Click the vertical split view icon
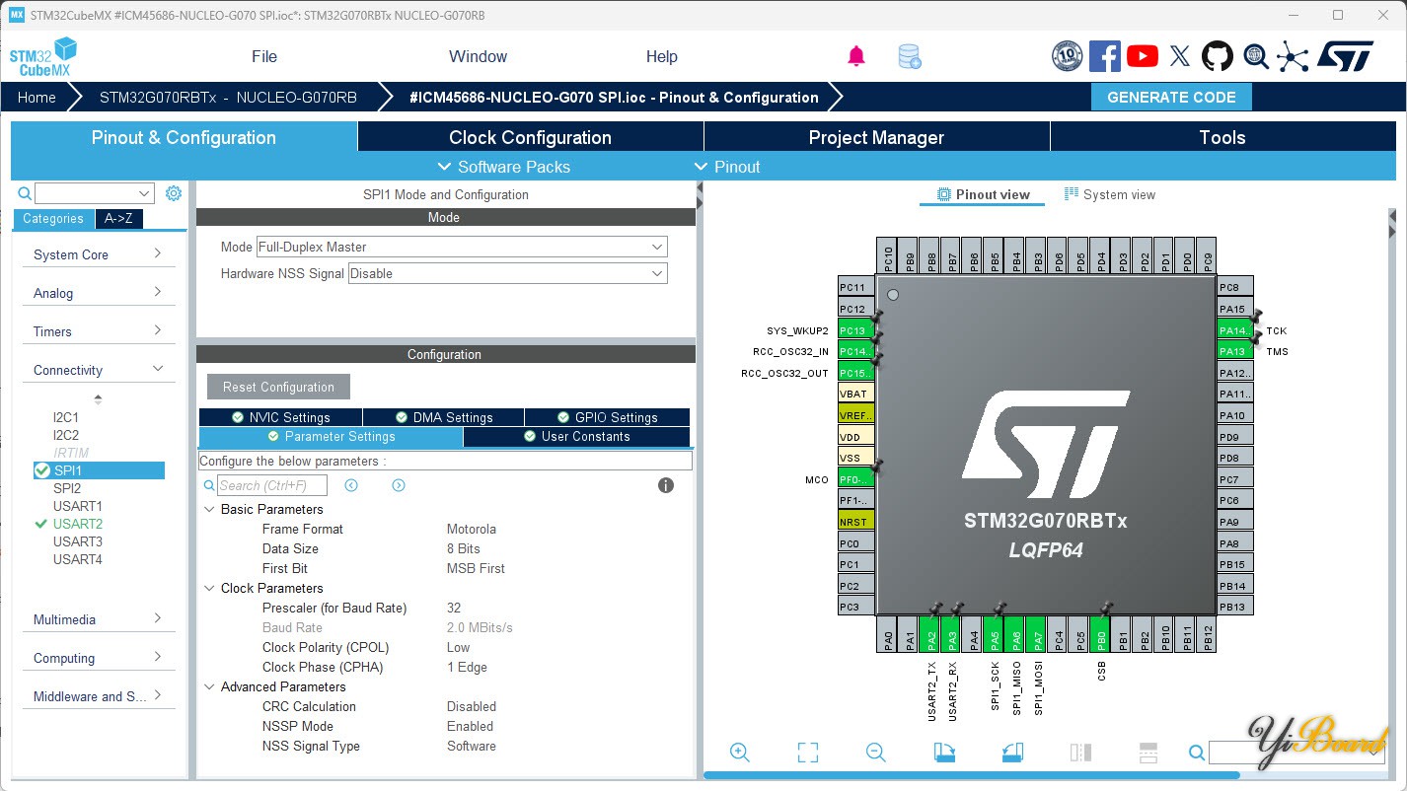 pos(1080,753)
